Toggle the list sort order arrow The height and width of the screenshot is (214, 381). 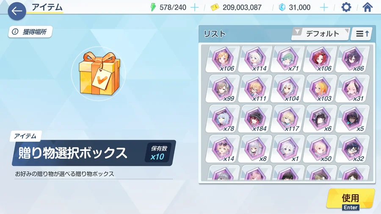(362, 34)
